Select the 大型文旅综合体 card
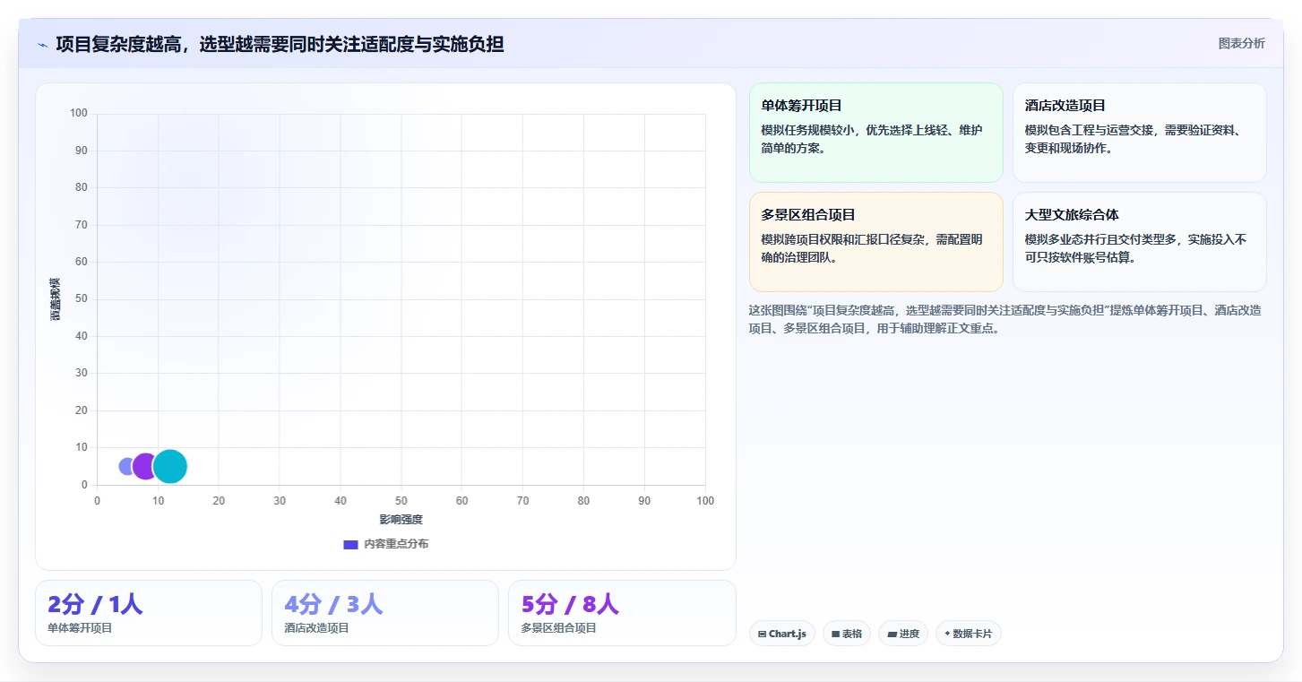The image size is (1302, 682). 1139,242
